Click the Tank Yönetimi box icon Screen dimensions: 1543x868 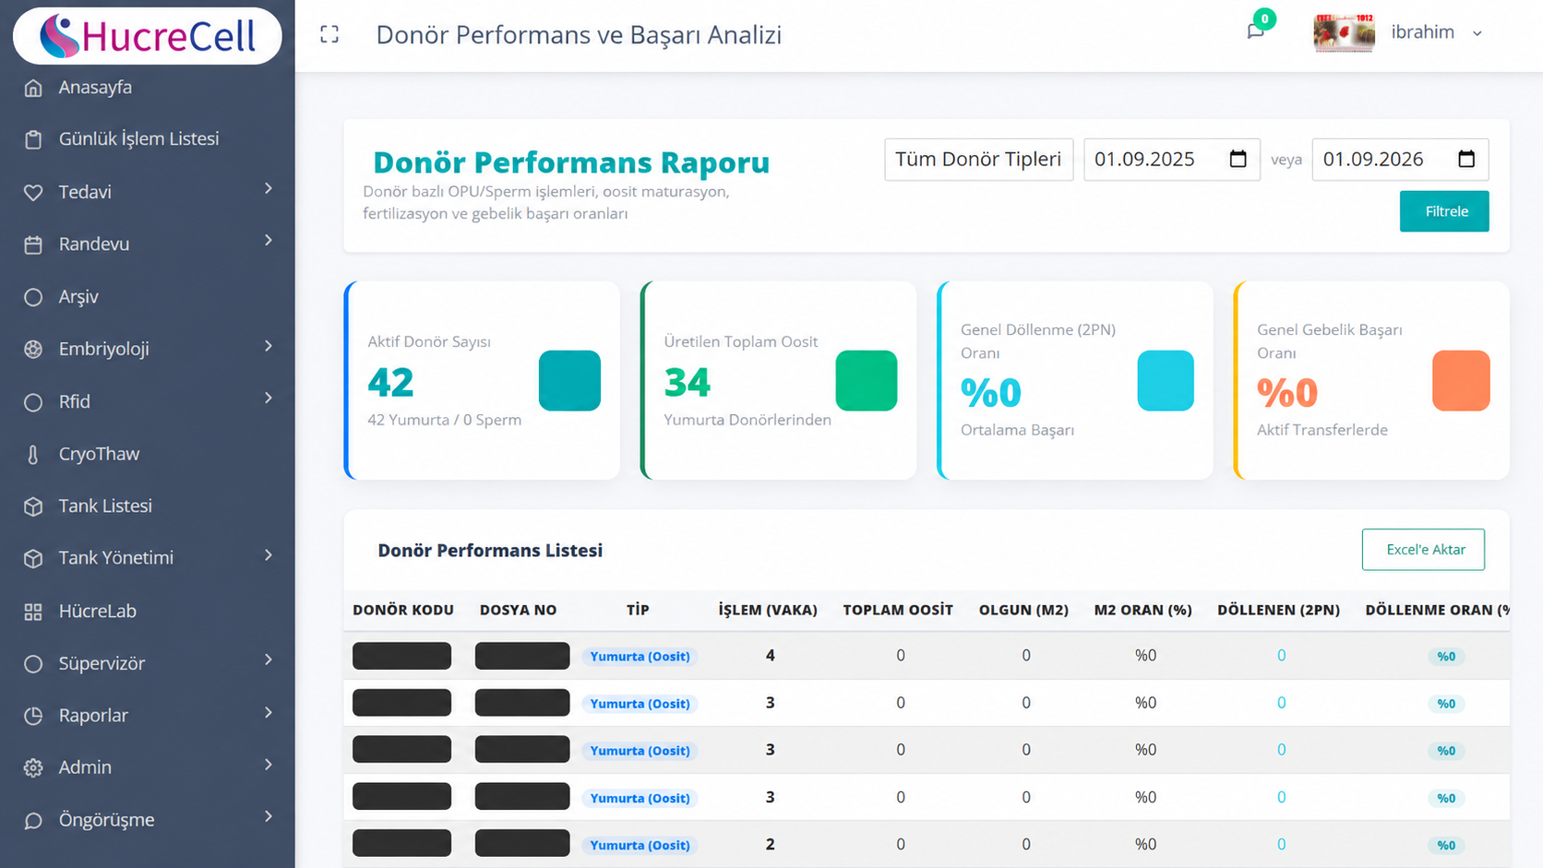pos(33,558)
